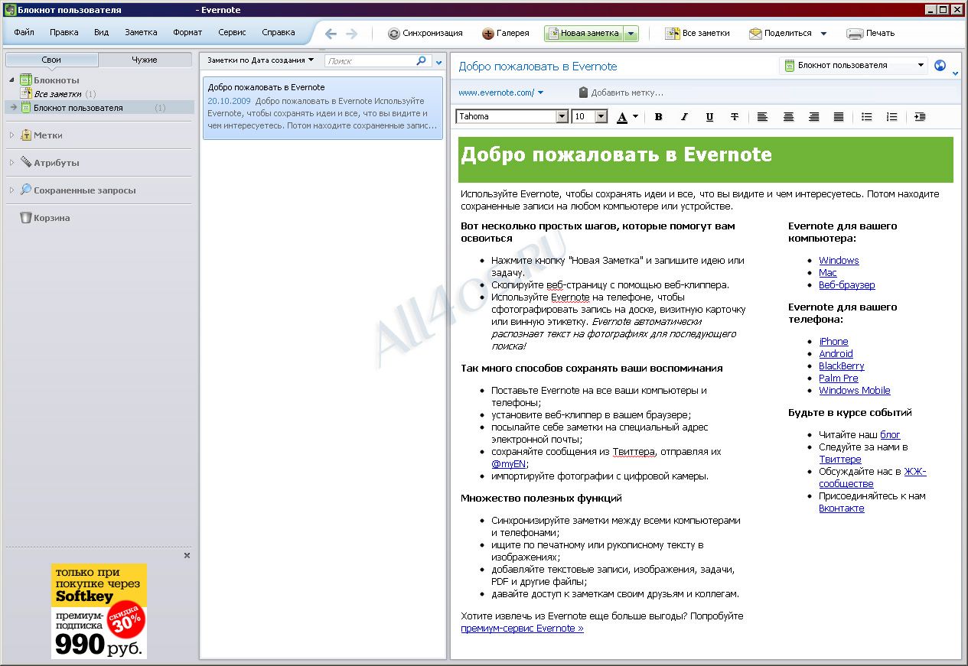Open the Формат menu
This screenshot has width=968, height=666.
[187, 33]
